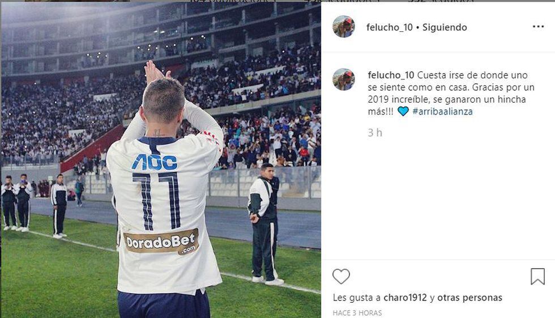Screen dimensions: 555x318
Task: Like the post with heart icon
Action: [341, 276]
